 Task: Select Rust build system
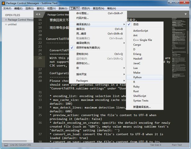coord(145,91)
